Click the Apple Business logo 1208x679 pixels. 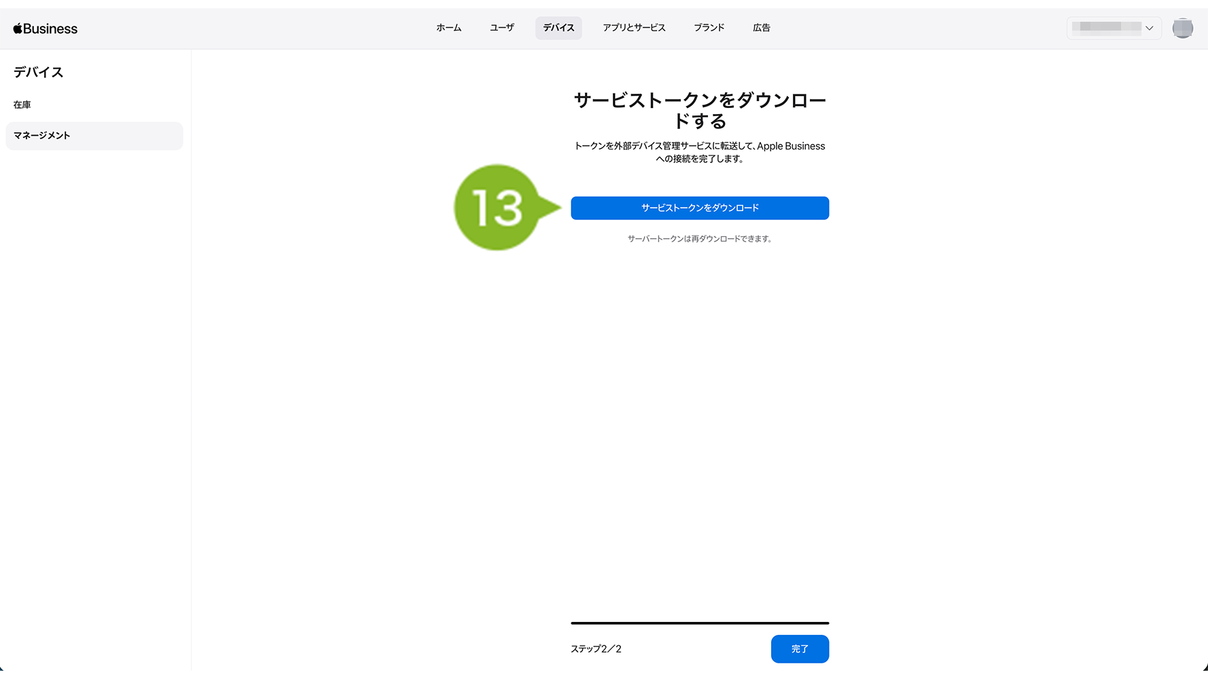pos(46,29)
